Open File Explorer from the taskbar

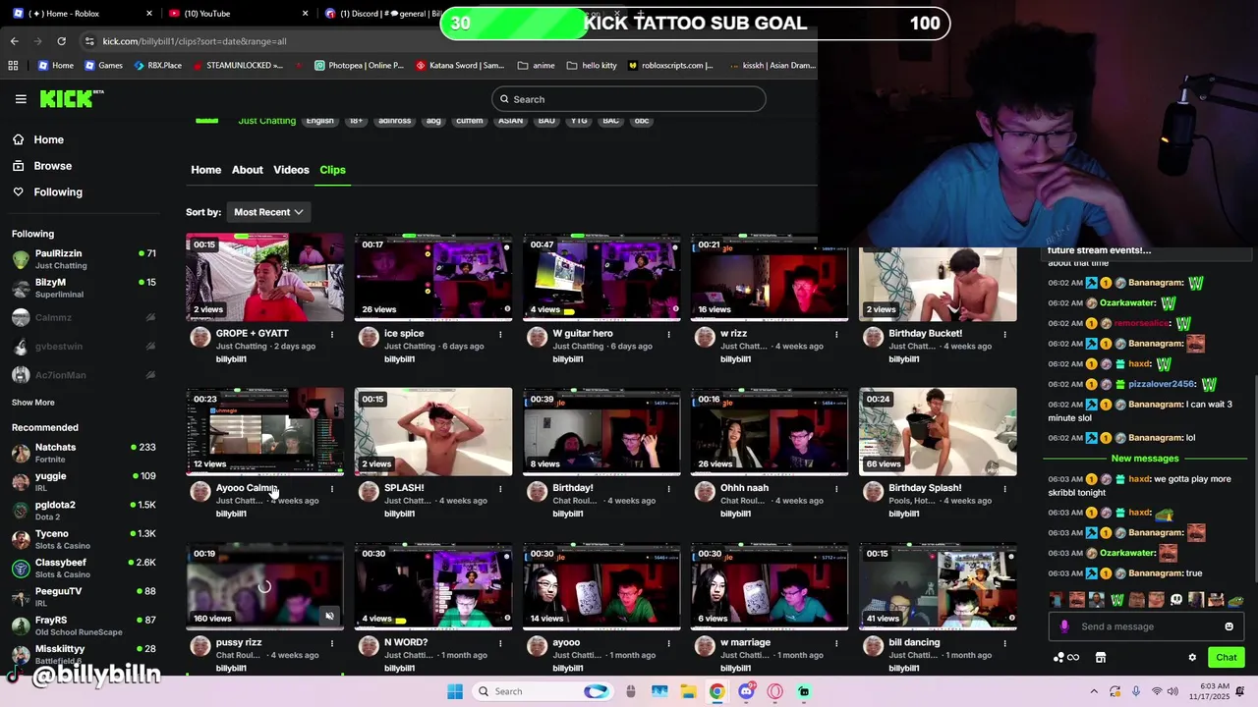[688, 691]
